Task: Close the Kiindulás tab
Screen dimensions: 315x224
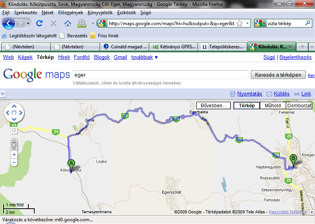Action: (x=290, y=47)
